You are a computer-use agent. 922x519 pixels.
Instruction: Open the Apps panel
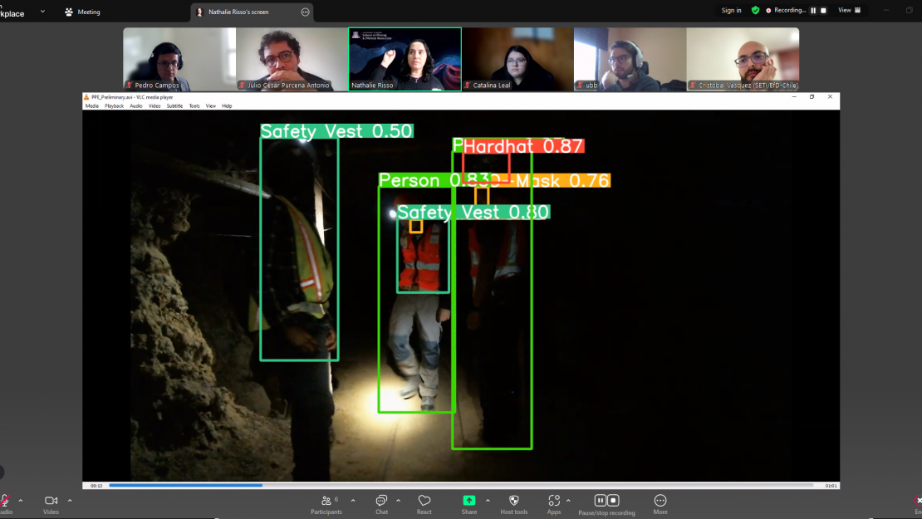(x=554, y=504)
